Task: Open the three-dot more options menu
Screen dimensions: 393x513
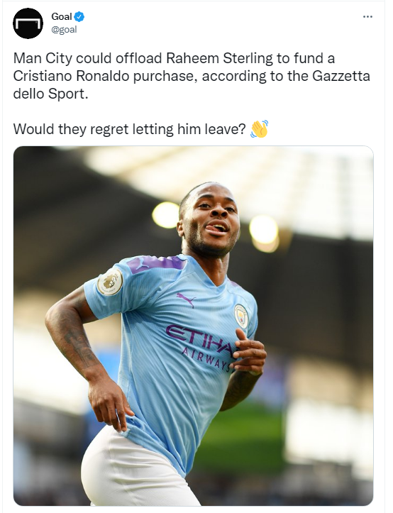Action: [x=367, y=17]
